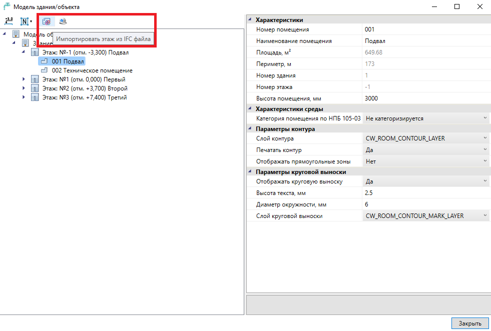Minimize the Модель здания/объекта window
The image size is (491, 331).
click(434, 6)
